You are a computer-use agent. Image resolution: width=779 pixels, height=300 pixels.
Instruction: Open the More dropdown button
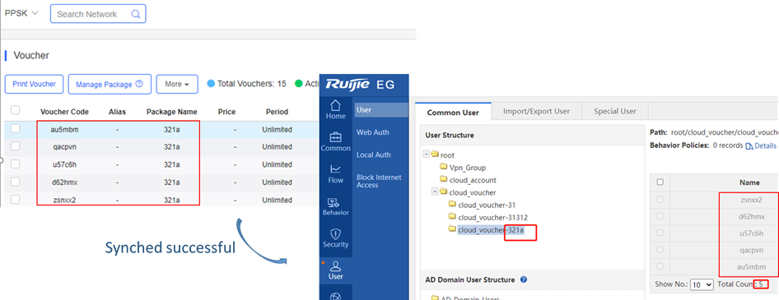click(177, 85)
